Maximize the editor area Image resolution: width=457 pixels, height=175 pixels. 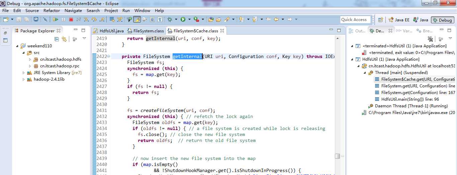coord(339,30)
